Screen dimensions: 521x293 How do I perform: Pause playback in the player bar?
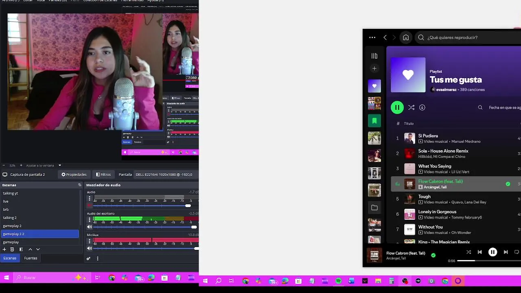pyautogui.click(x=493, y=252)
